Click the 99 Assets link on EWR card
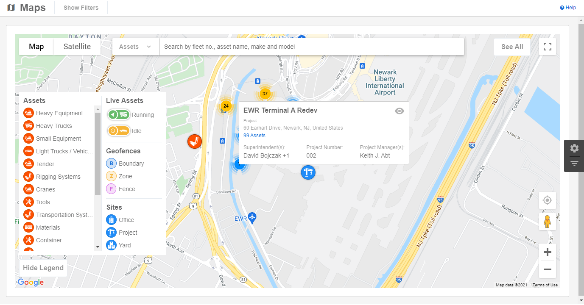 coord(254,135)
